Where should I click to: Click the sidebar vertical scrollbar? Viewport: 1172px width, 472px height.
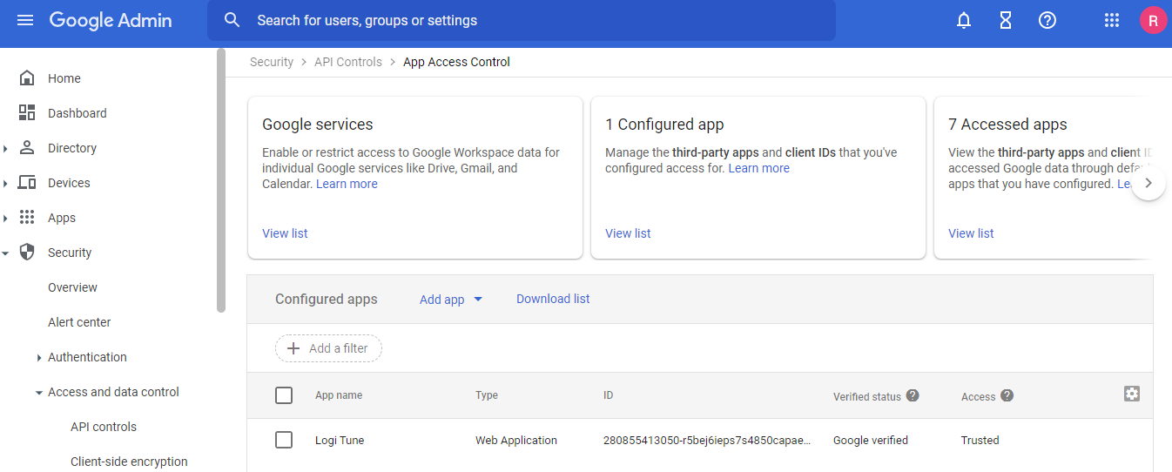[221, 181]
